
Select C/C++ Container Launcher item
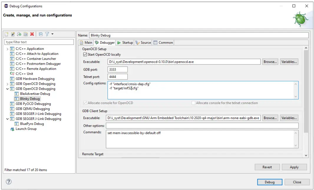pyautogui.click(x=36, y=59)
